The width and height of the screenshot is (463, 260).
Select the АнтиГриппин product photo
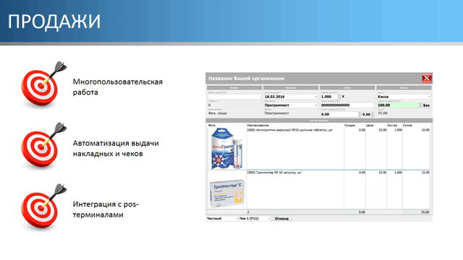pyautogui.click(x=227, y=148)
